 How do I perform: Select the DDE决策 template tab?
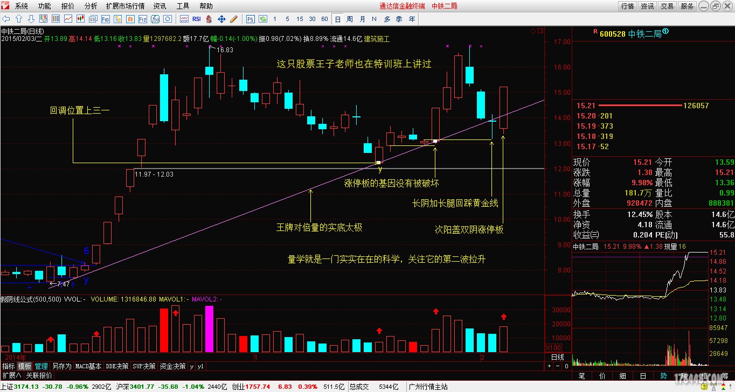pyautogui.click(x=117, y=366)
